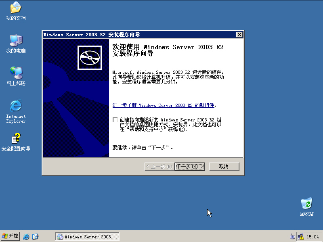
Task: Click the second quick launch icon next to IE
Action: [x=35, y=237]
